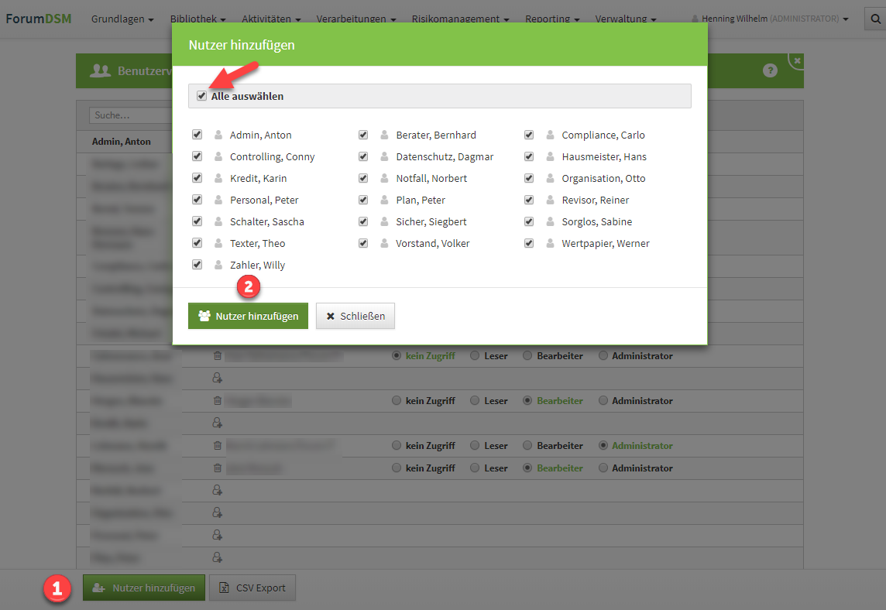Click into the Suche search field
The image size is (886, 610).
pos(131,115)
